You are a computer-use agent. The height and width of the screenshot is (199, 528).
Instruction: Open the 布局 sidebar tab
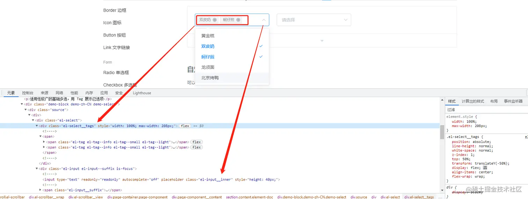pos(494,101)
